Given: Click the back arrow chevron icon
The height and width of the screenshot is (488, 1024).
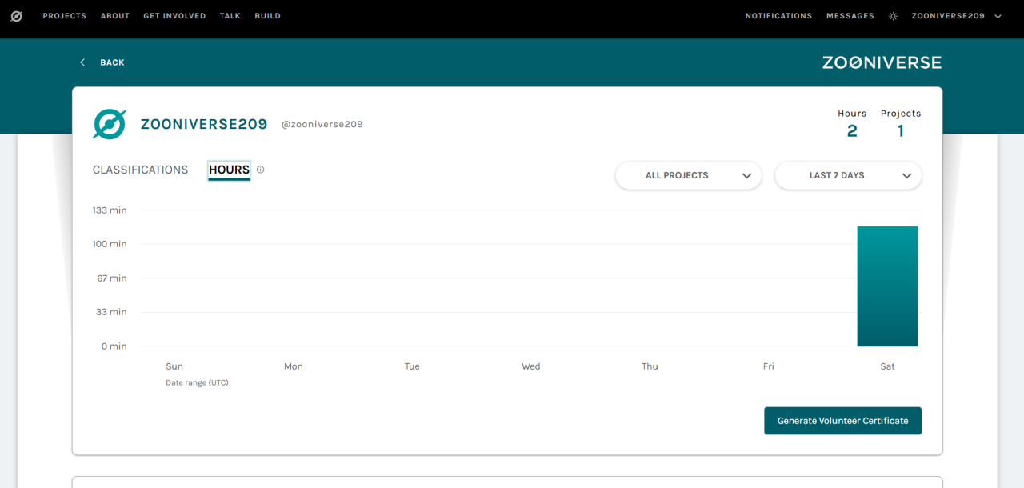Looking at the screenshot, I should [x=82, y=62].
